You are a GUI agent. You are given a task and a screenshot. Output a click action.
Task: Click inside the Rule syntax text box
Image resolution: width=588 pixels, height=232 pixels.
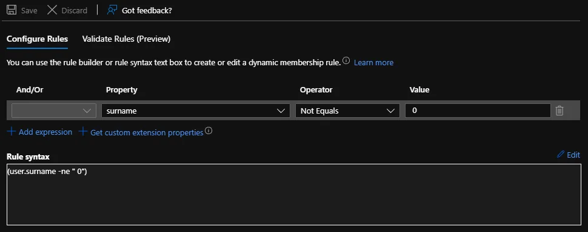click(294, 195)
